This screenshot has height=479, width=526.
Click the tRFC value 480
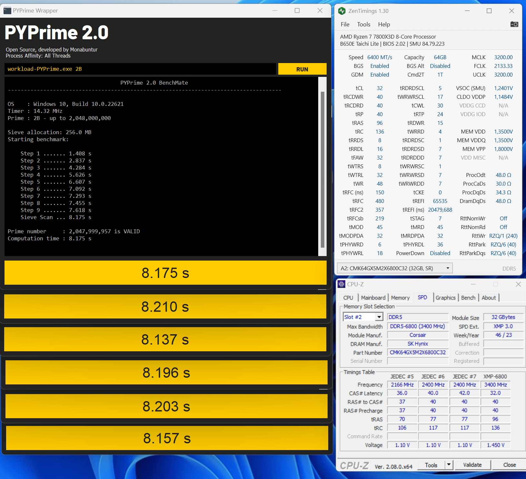point(380,201)
